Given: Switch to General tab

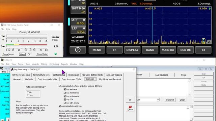Looking at the screenshot, I should click(17, 79).
